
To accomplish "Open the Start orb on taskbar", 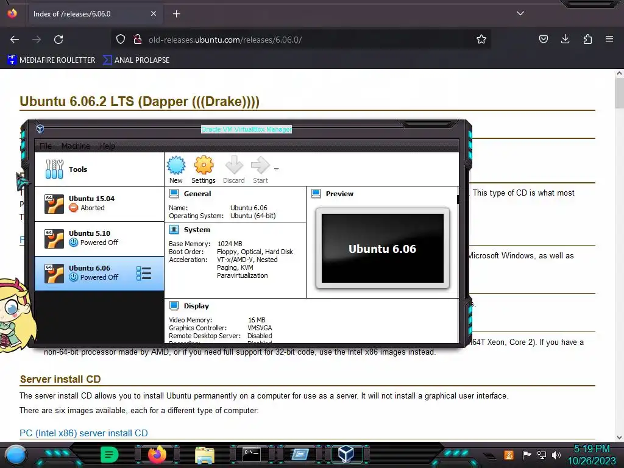I will [16, 455].
